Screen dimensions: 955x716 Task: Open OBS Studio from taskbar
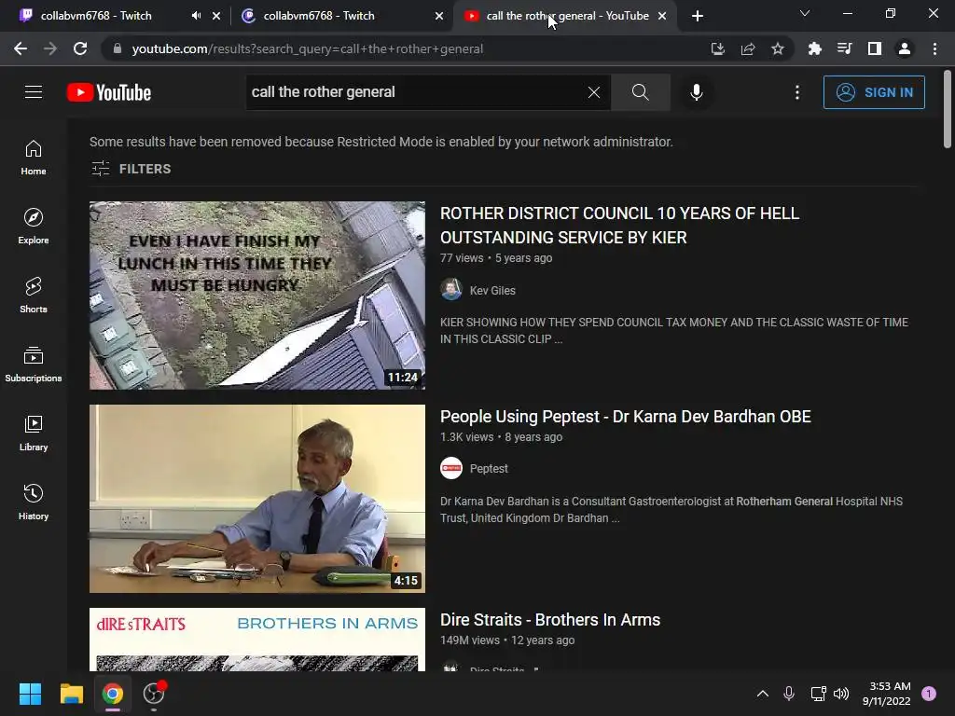tap(154, 694)
